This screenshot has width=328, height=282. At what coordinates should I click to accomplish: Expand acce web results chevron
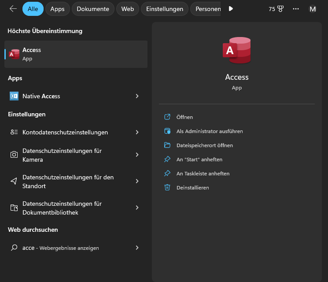[137, 248]
